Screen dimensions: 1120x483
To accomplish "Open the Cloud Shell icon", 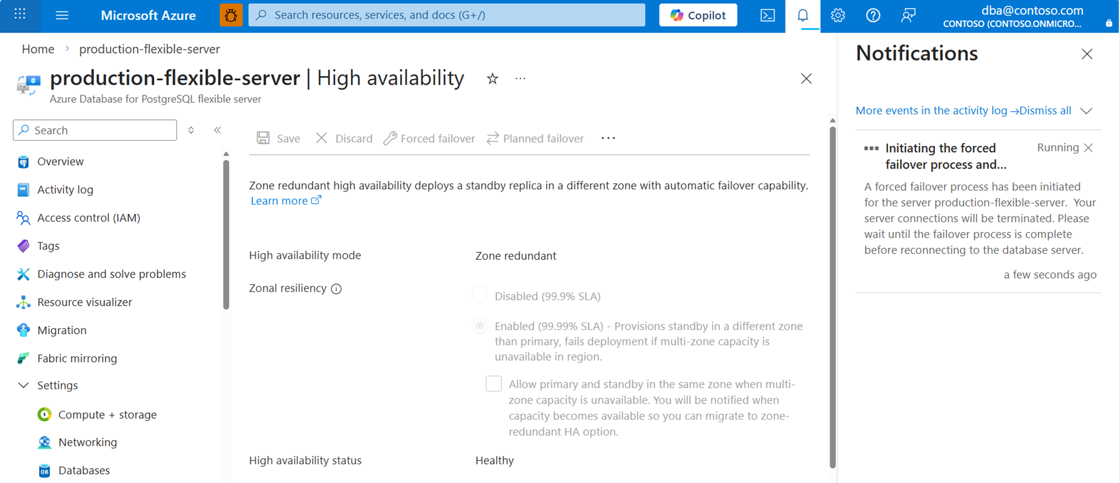I will point(767,16).
